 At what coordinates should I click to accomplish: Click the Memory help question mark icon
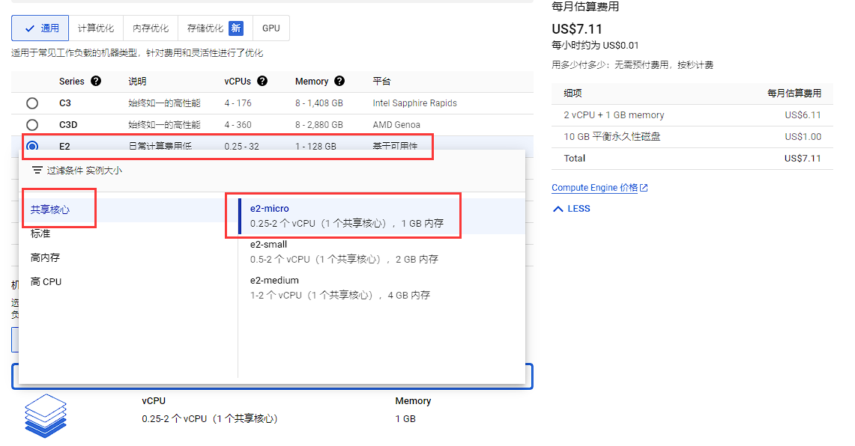pyautogui.click(x=339, y=81)
